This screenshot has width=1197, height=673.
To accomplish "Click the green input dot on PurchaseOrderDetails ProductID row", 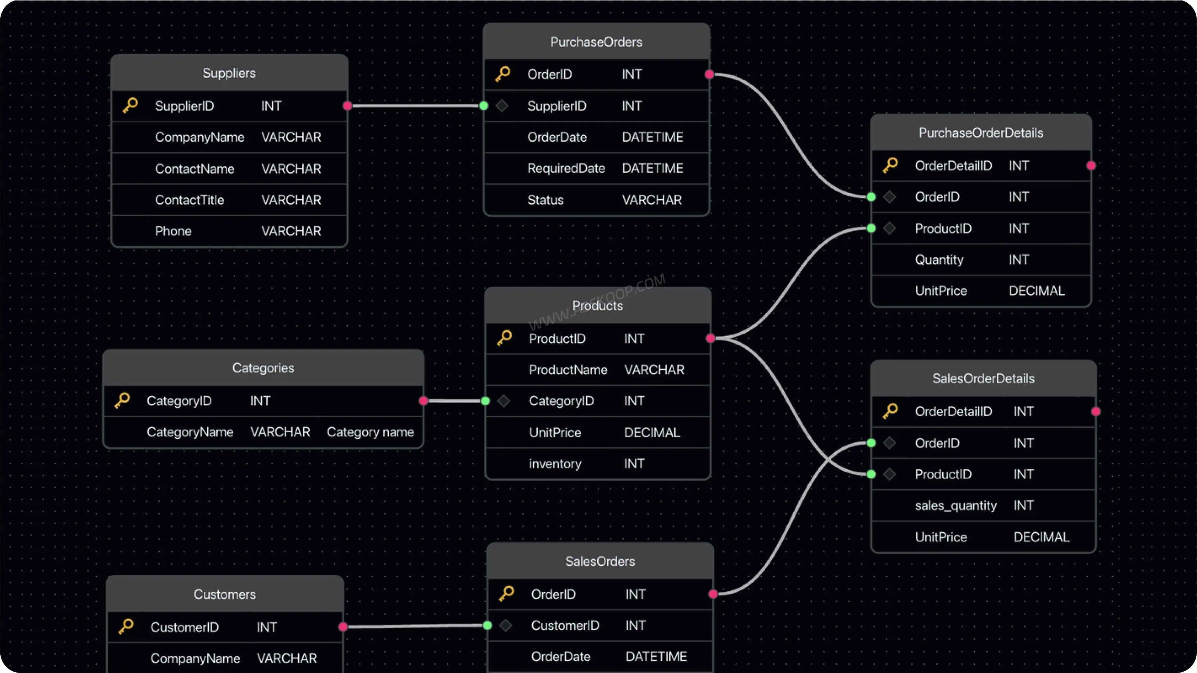I will (x=871, y=228).
